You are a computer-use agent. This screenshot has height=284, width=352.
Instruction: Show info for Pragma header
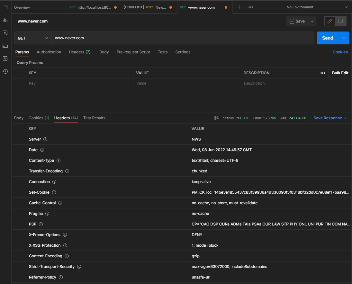click(47, 214)
